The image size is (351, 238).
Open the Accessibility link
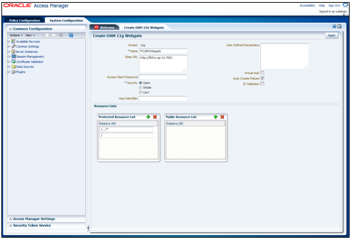pos(307,5)
